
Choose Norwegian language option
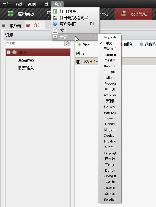coord(110,176)
